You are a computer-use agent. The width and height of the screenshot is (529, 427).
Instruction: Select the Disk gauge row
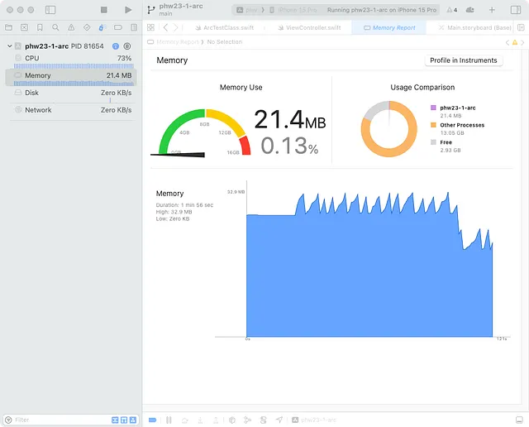pos(71,93)
